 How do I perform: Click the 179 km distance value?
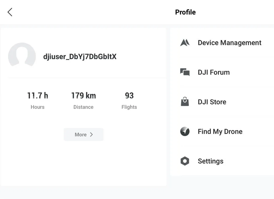tap(83, 96)
